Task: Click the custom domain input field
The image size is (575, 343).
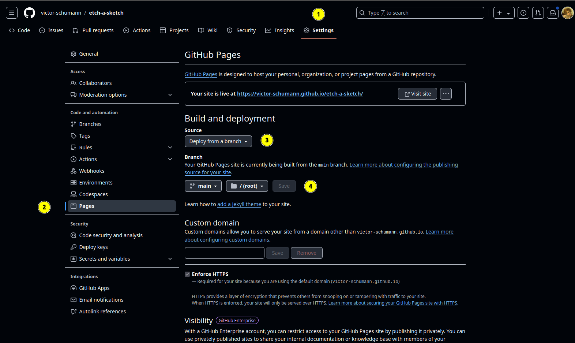Action: (224, 253)
